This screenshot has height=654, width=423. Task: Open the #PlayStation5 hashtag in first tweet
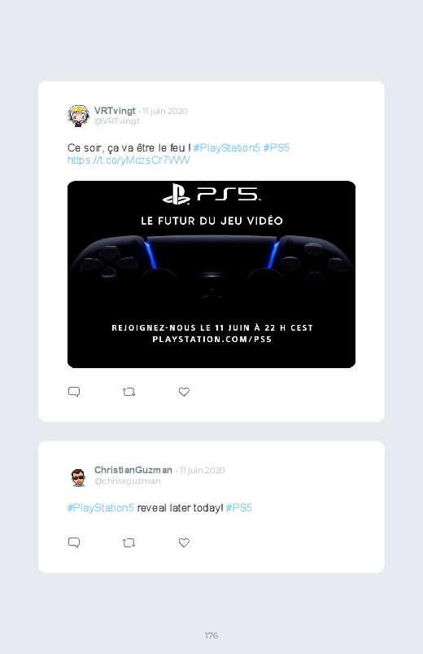(x=226, y=147)
